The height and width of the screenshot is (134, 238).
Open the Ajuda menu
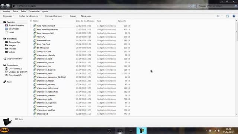(45, 12)
